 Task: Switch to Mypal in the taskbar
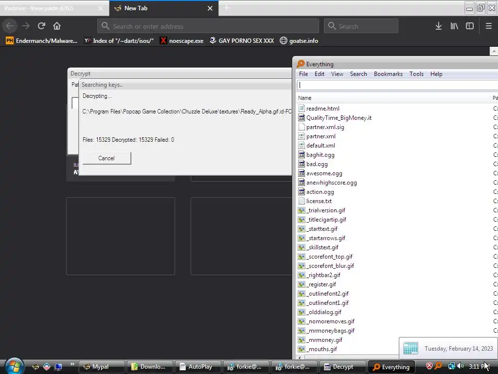click(x=102, y=367)
